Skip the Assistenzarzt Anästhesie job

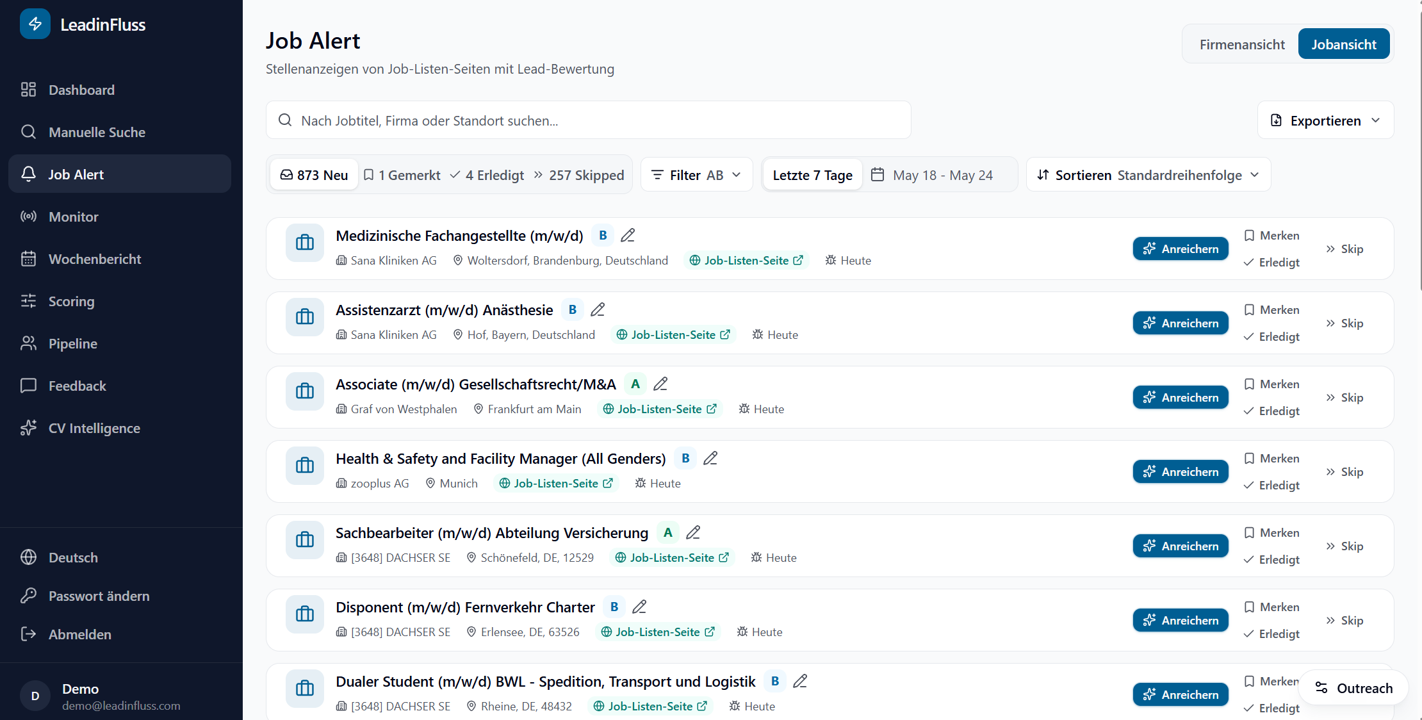pyautogui.click(x=1344, y=323)
